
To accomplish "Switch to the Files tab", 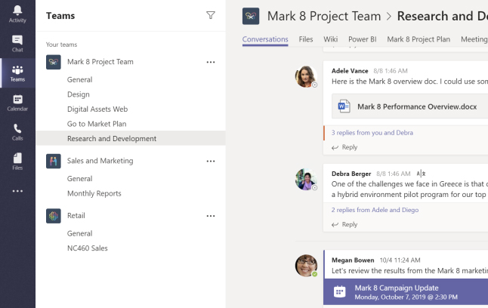I will (x=306, y=39).
